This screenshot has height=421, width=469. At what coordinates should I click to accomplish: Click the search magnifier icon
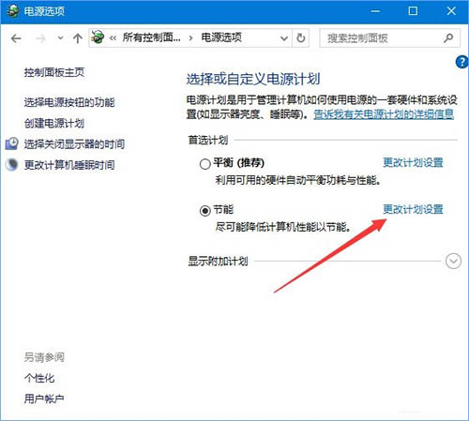pyautogui.click(x=448, y=38)
